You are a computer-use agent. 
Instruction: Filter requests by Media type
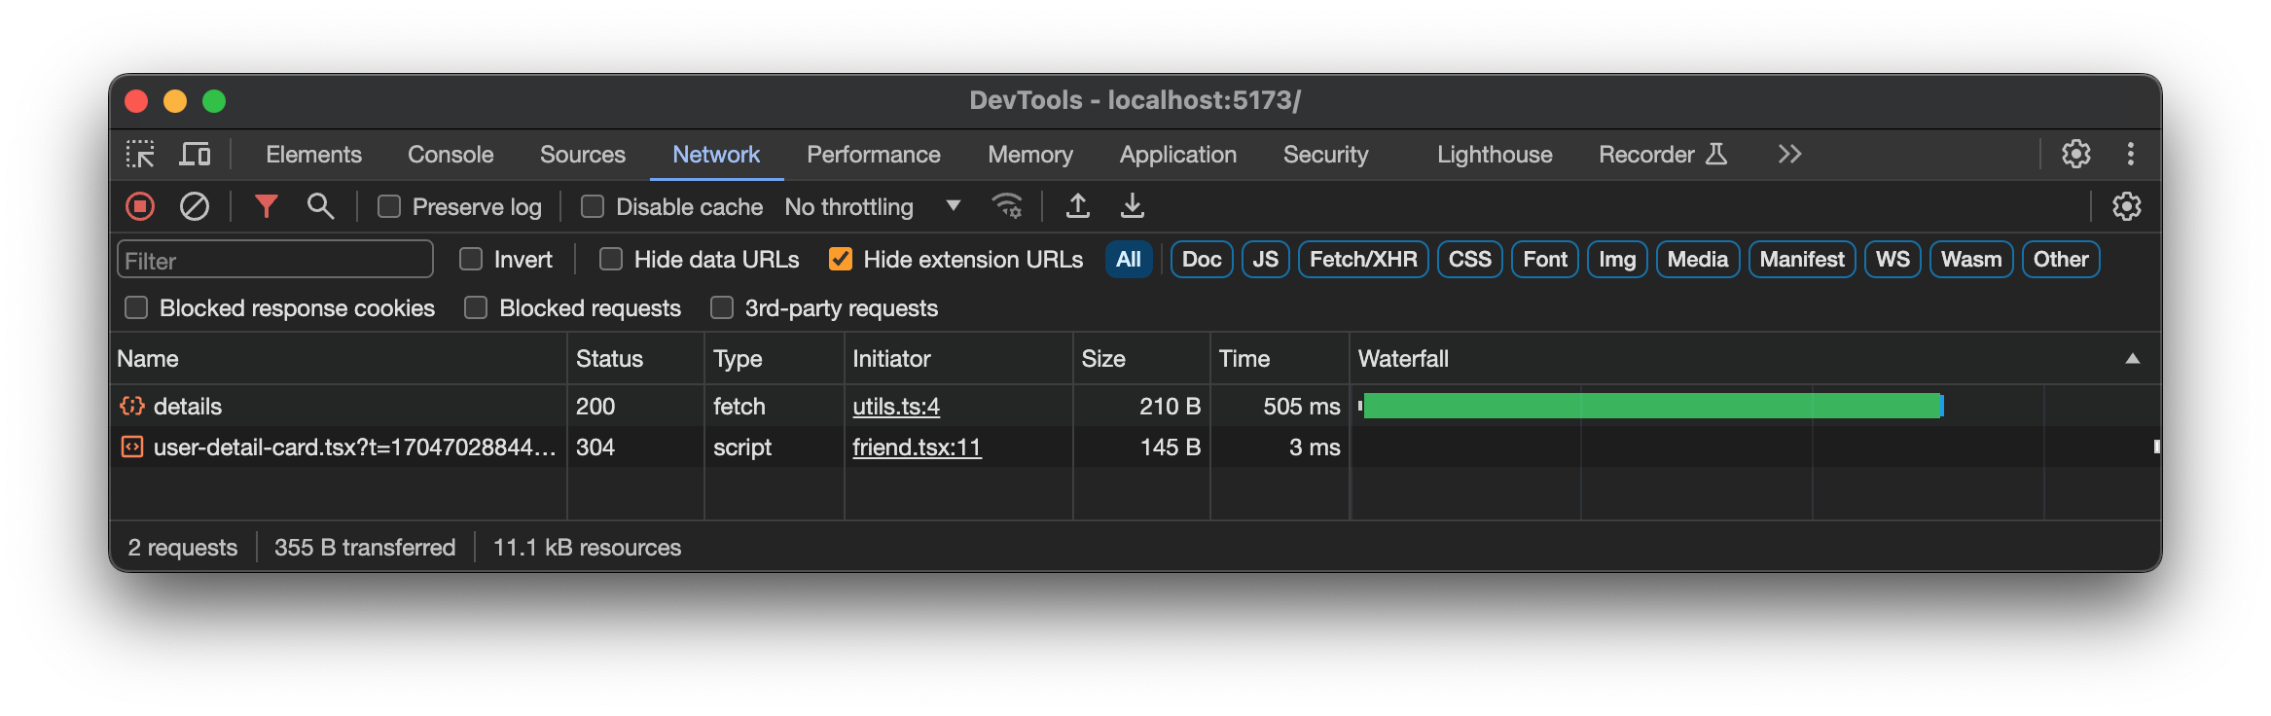coord(1698,259)
